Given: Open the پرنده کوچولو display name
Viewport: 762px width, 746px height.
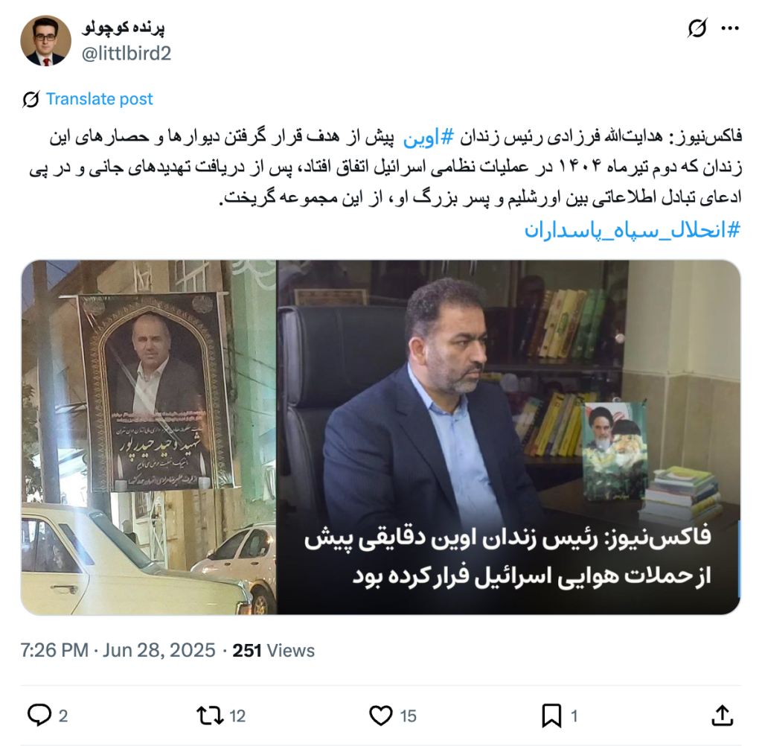Looking at the screenshot, I should [124, 28].
